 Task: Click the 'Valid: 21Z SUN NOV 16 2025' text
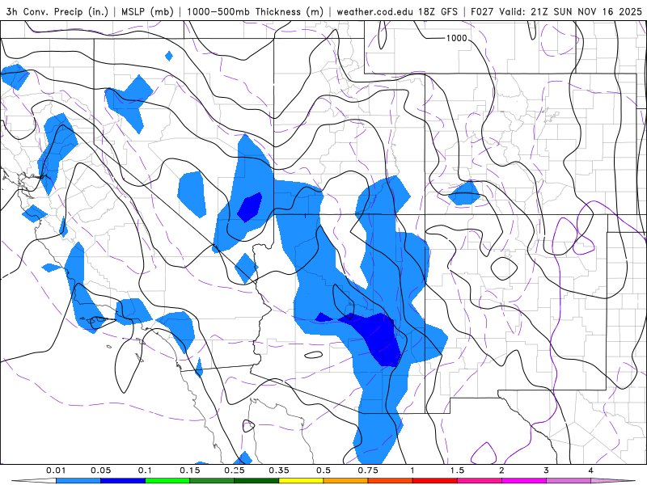click(571, 11)
